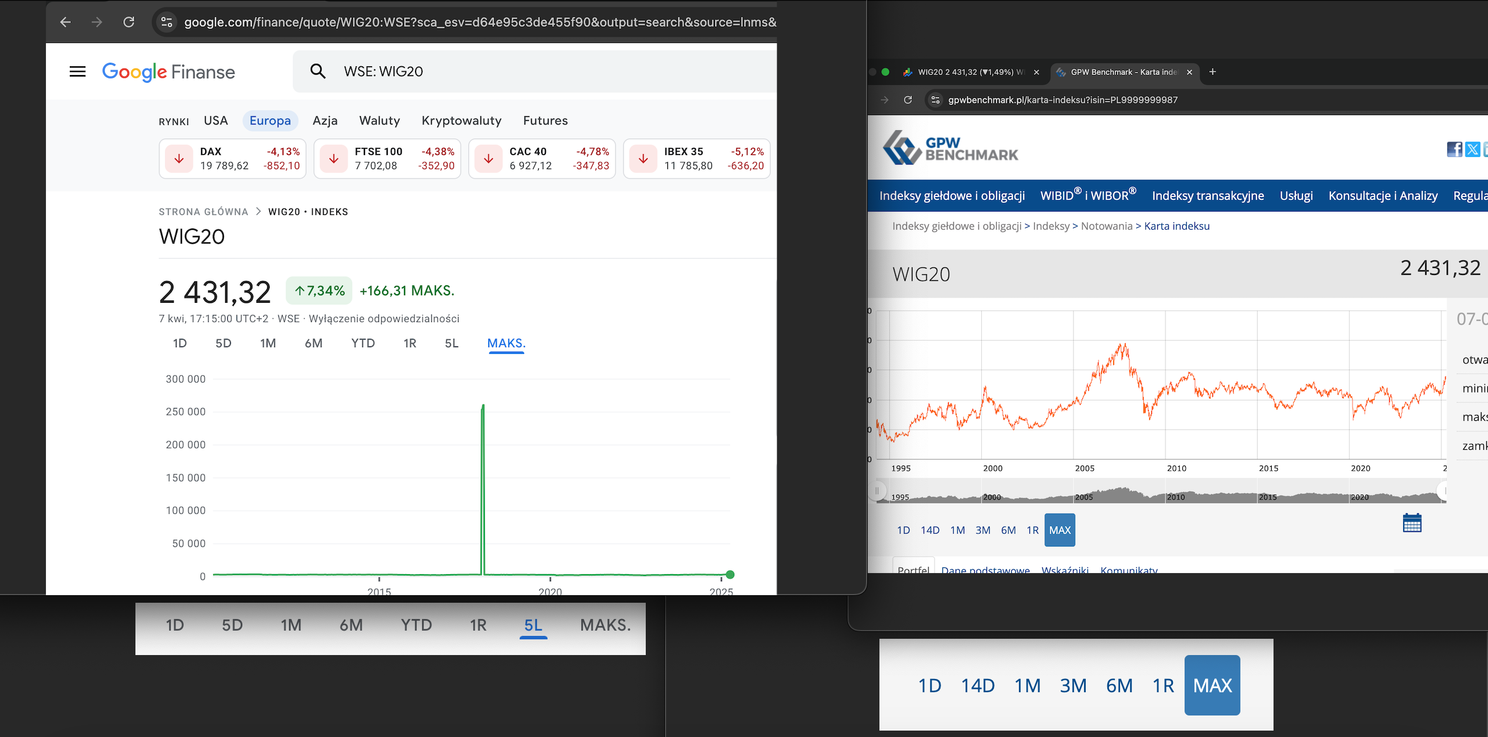Select the 5L chart range
This screenshot has width=1488, height=737.
451,343
